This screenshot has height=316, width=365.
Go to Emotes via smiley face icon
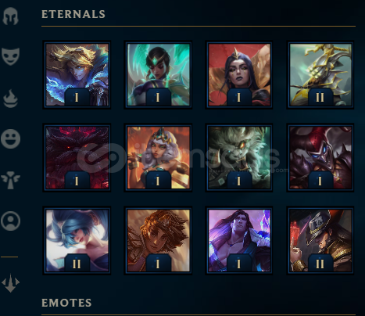point(11,138)
